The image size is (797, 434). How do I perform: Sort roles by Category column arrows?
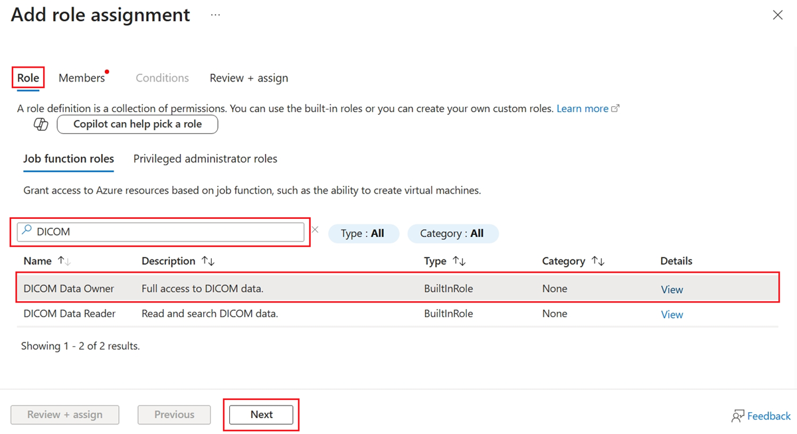(598, 261)
